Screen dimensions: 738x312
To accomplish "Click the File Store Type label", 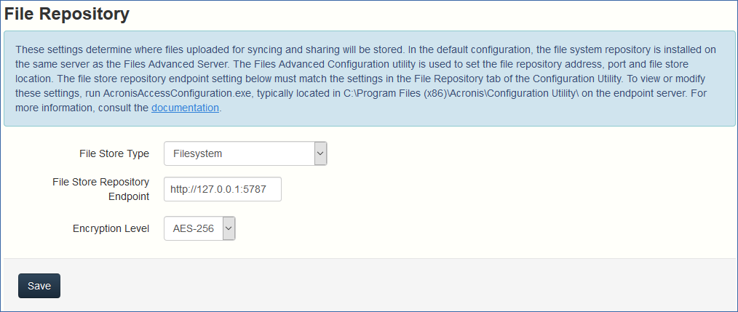I will pyautogui.click(x=114, y=153).
